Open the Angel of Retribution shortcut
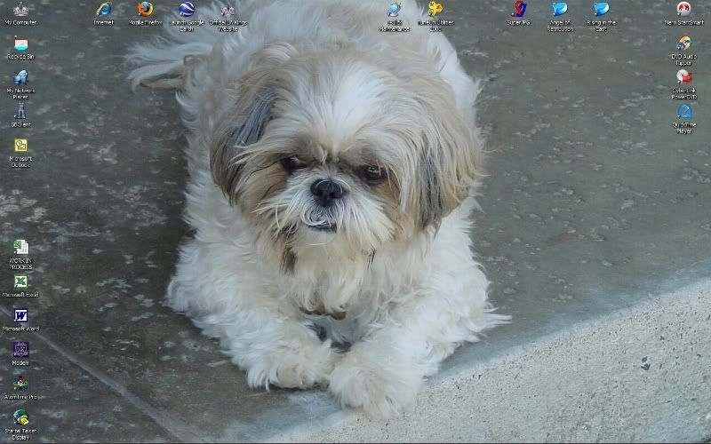 560,10
